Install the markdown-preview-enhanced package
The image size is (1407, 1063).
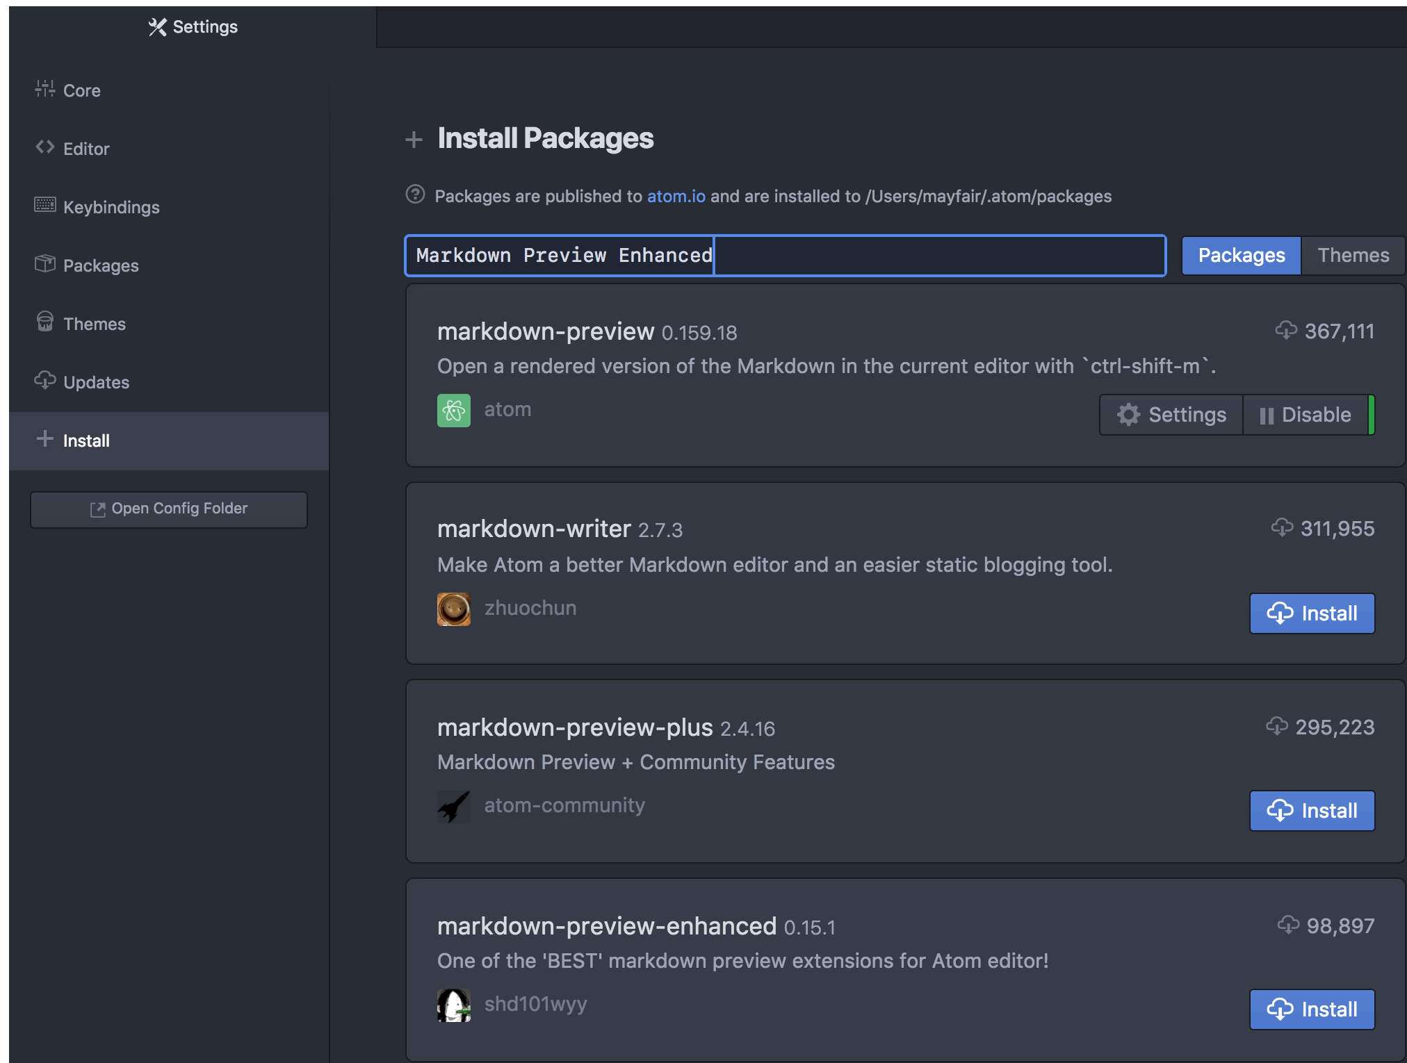[1312, 1010]
